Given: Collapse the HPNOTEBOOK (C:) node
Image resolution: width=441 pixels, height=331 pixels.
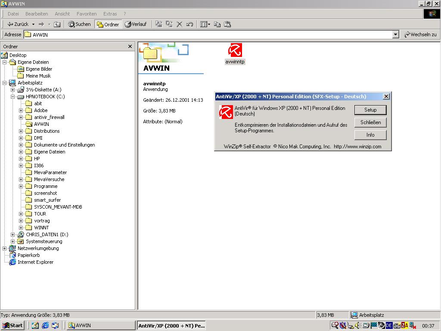Looking at the screenshot, I should pyautogui.click(x=12, y=97).
